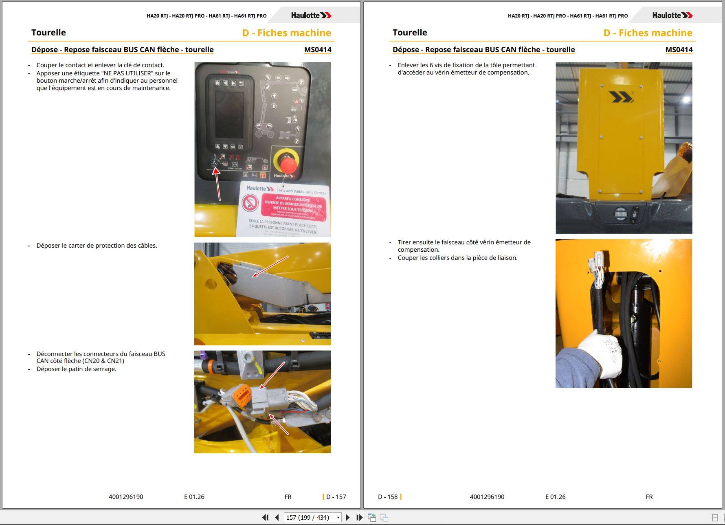Click revision 'E 01.26' on right page
The height and width of the screenshot is (525, 725).
(x=556, y=497)
